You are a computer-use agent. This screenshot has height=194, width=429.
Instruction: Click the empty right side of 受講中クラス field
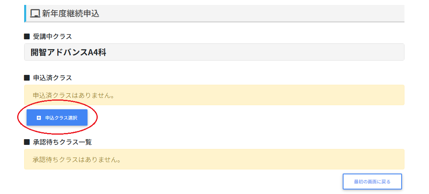coord(286,52)
